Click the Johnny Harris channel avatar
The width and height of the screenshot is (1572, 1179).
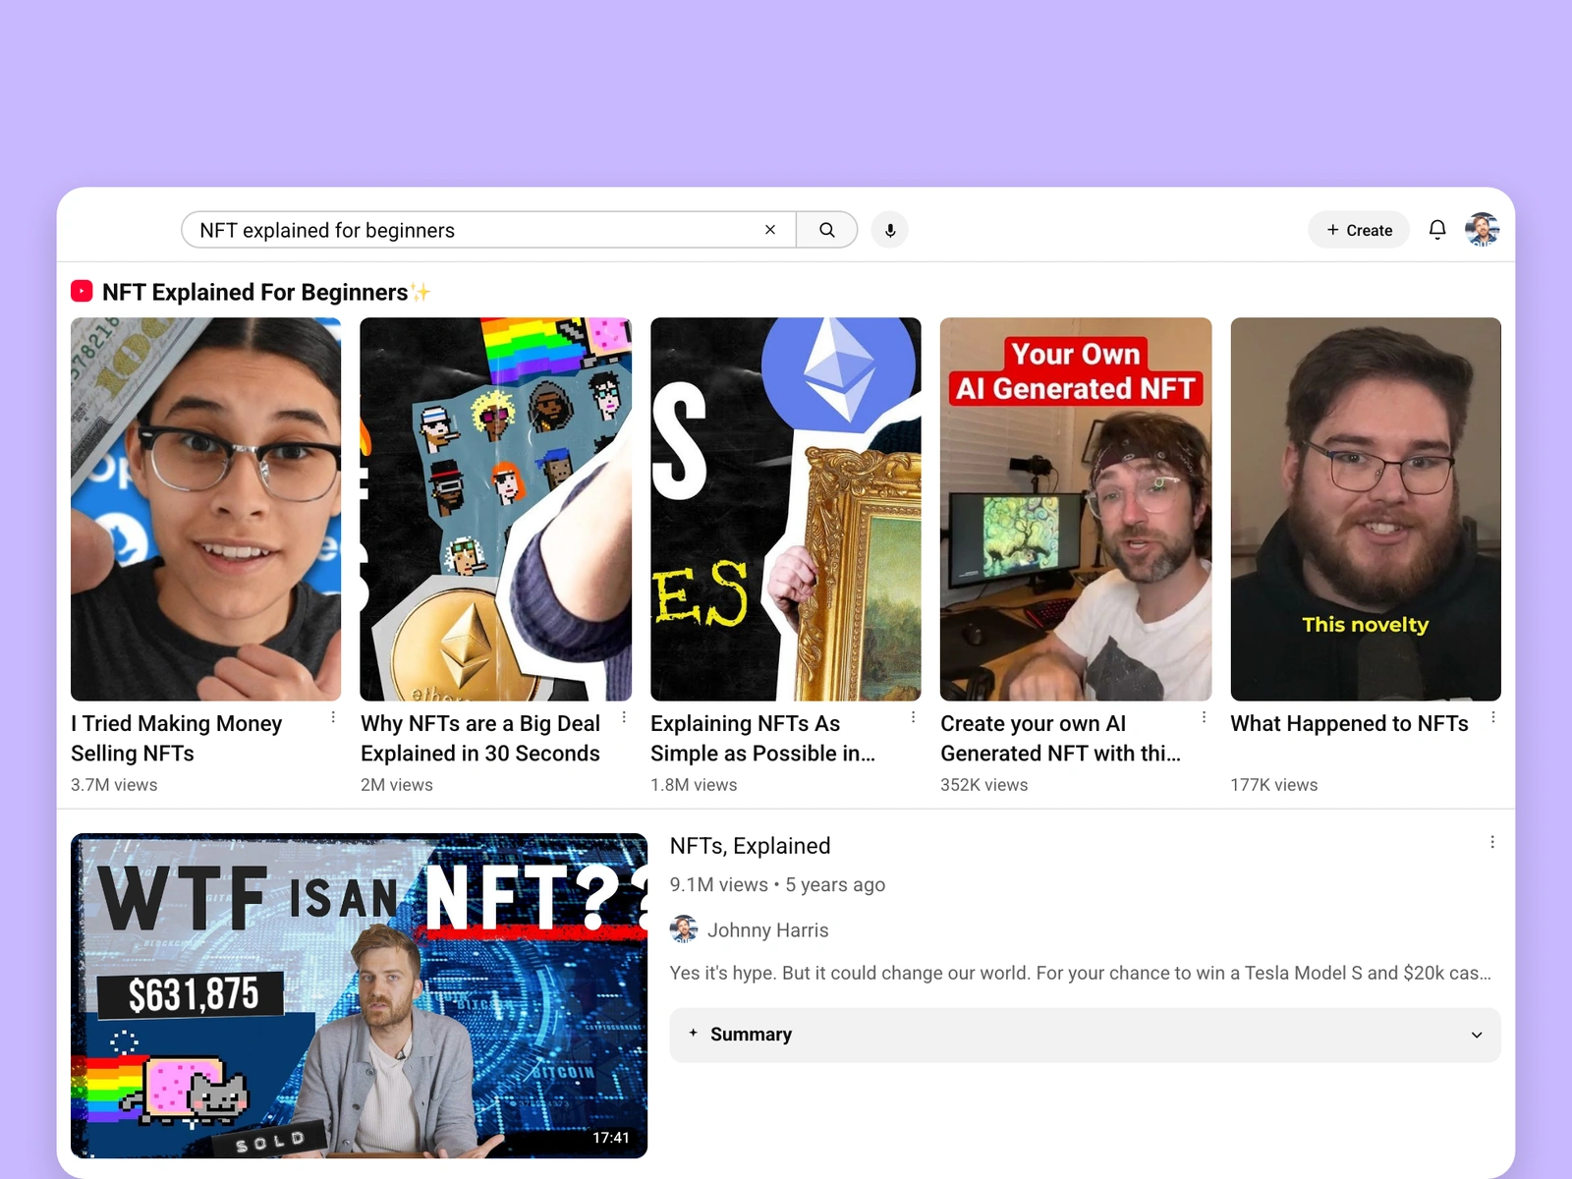pyautogui.click(x=684, y=929)
